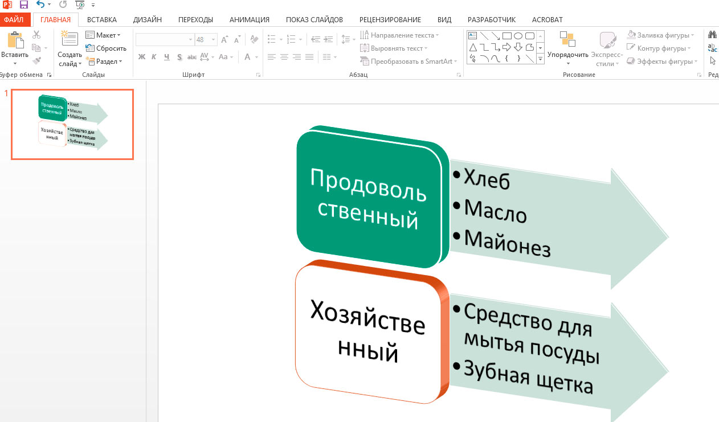
Task: Switch to the ПОКАЗ СЛАЙДОВ tab
Action: click(x=314, y=19)
